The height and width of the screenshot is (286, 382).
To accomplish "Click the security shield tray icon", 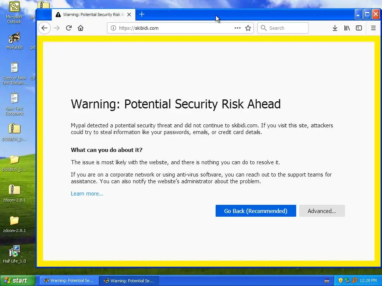I will pyautogui.click(x=341, y=281).
